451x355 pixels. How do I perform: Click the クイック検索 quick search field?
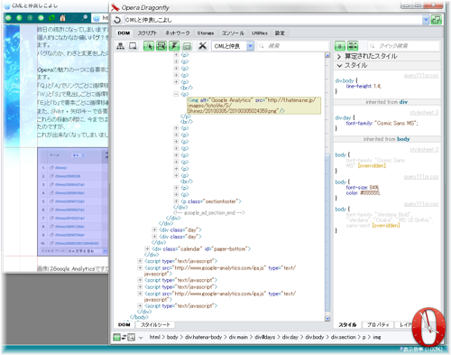point(403,46)
